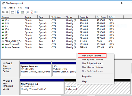Viewport: 132px width, 96px height.
Task: Select the (T:) striped volume drive icon
Action: coord(3,38)
